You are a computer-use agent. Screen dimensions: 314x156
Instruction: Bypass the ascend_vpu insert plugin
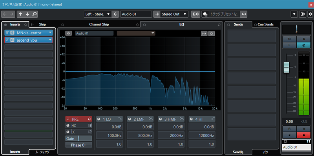click(x=7, y=40)
